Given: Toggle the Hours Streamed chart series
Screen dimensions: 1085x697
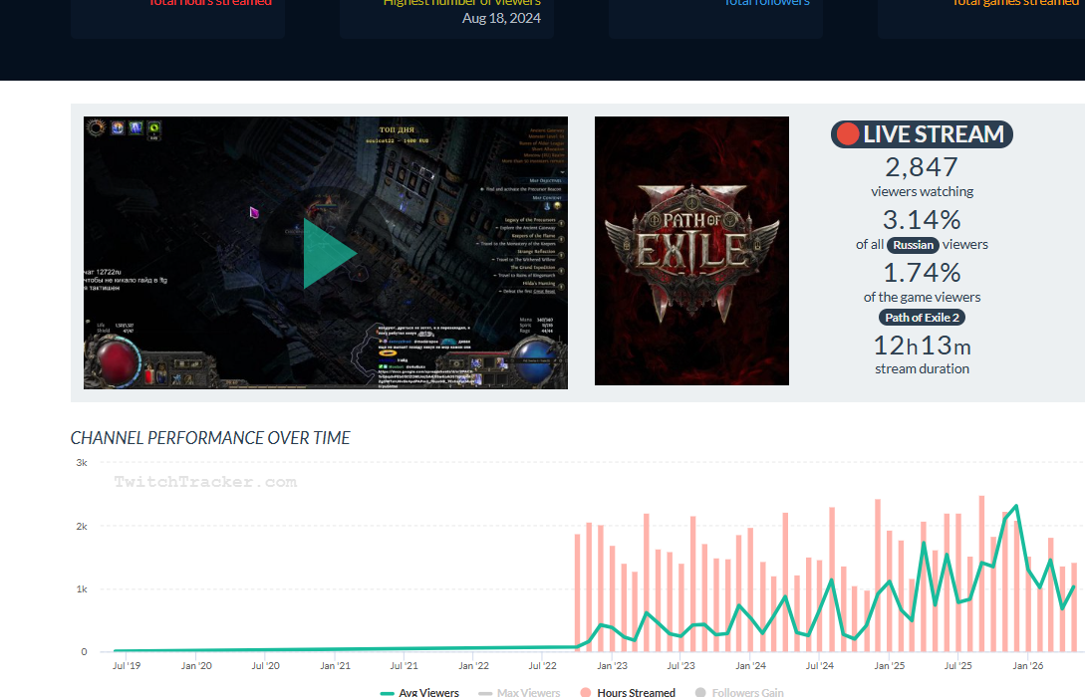Looking at the screenshot, I should (x=628, y=691).
